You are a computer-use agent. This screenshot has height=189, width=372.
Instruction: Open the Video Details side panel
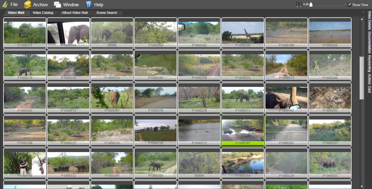point(369,20)
